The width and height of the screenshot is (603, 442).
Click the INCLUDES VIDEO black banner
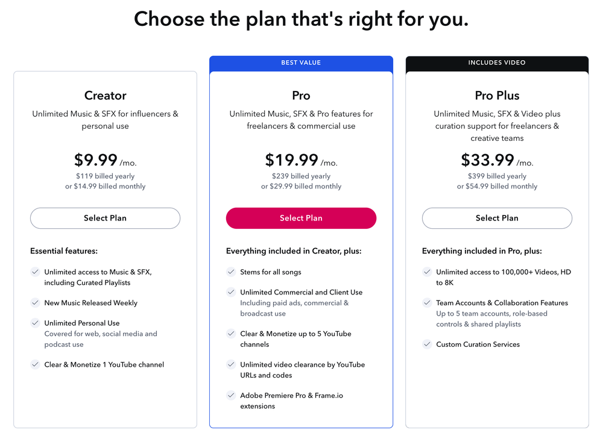pos(497,64)
